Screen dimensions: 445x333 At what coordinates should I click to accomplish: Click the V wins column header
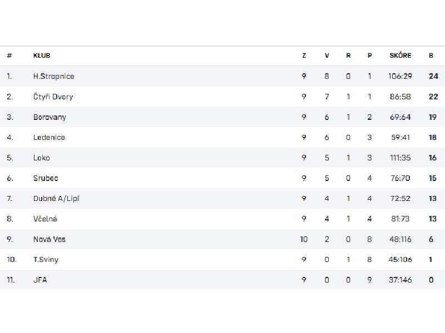point(327,56)
